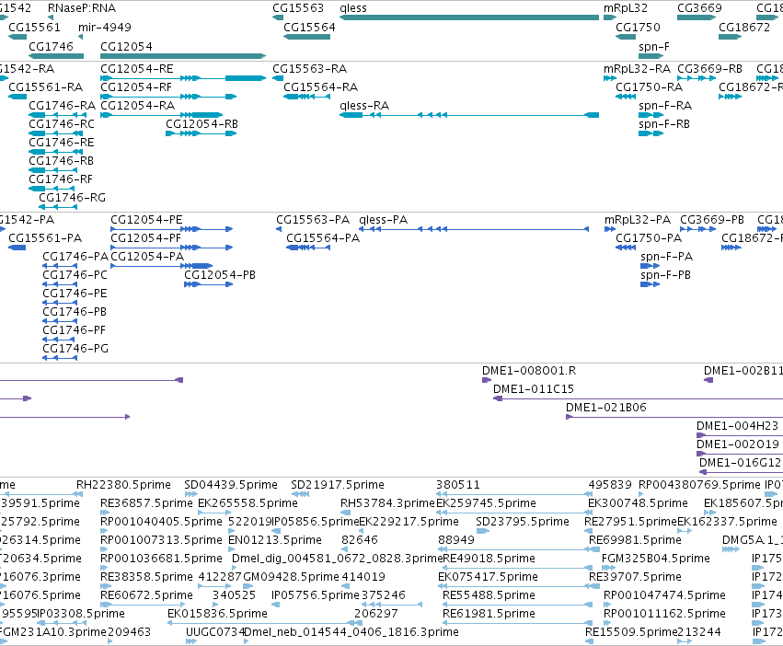The width and height of the screenshot is (783, 646).
Task: Open the DME1-011C15 feature
Action: coord(638,398)
